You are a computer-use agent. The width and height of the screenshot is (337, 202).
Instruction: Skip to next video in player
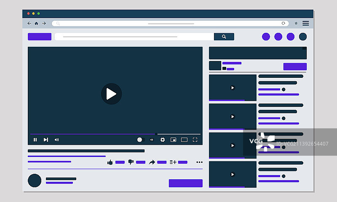[46, 140]
